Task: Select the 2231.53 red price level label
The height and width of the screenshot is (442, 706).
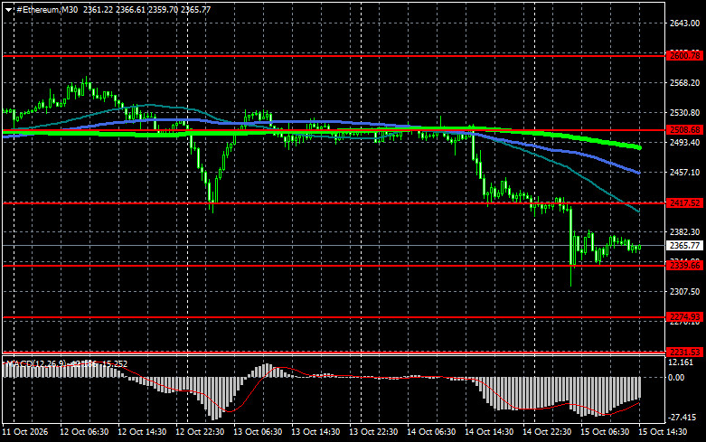Action: coord(684,352)
